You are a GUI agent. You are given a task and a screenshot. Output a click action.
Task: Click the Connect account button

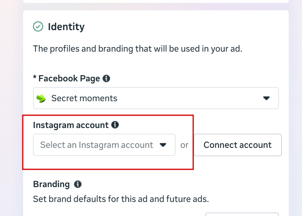point(238,145)
